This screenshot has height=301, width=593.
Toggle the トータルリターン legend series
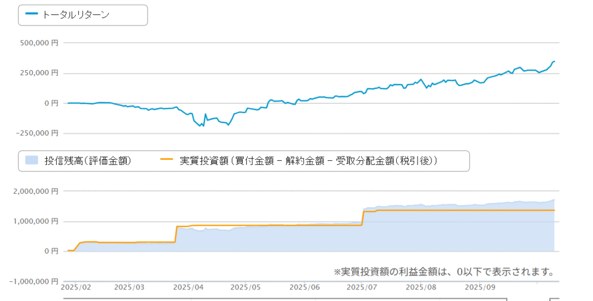click(x=76, y=15)
